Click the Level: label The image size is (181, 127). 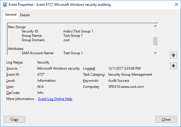(11, 81)
